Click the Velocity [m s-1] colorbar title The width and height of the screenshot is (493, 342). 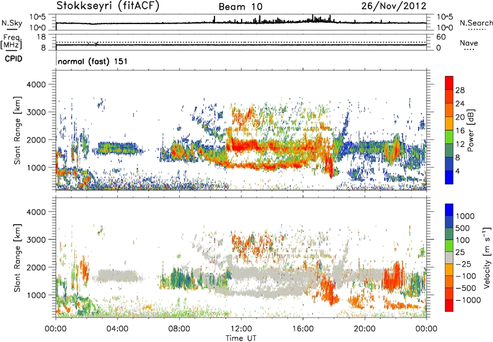(487, 258)
